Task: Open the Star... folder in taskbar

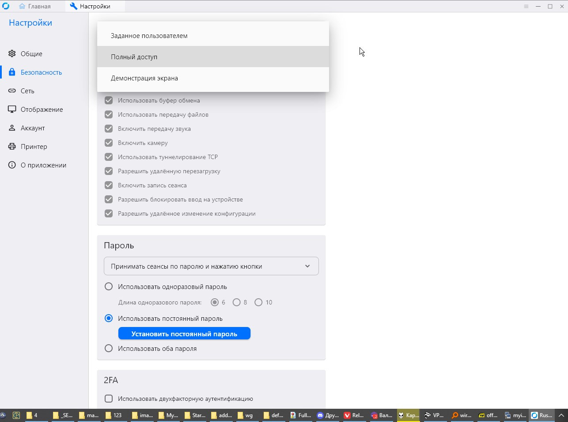Action: (x=195, y=415)
